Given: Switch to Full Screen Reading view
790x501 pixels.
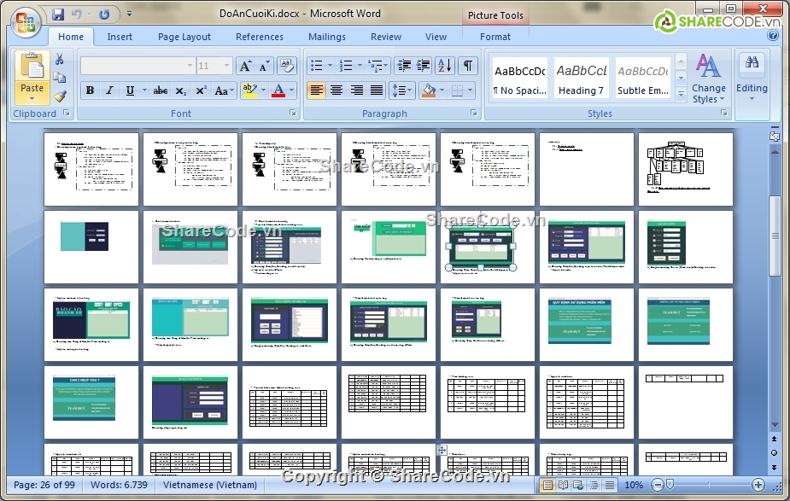Looking at the screenshot, I should (563, 485).
